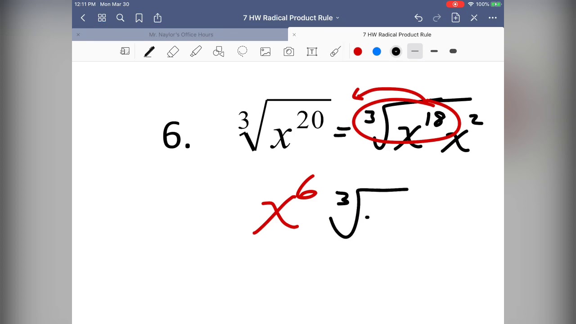Viewport: 576px width, 324px height.
Task: Select the Pen tool
Action: pyautogui.click(x=149, y=51)
